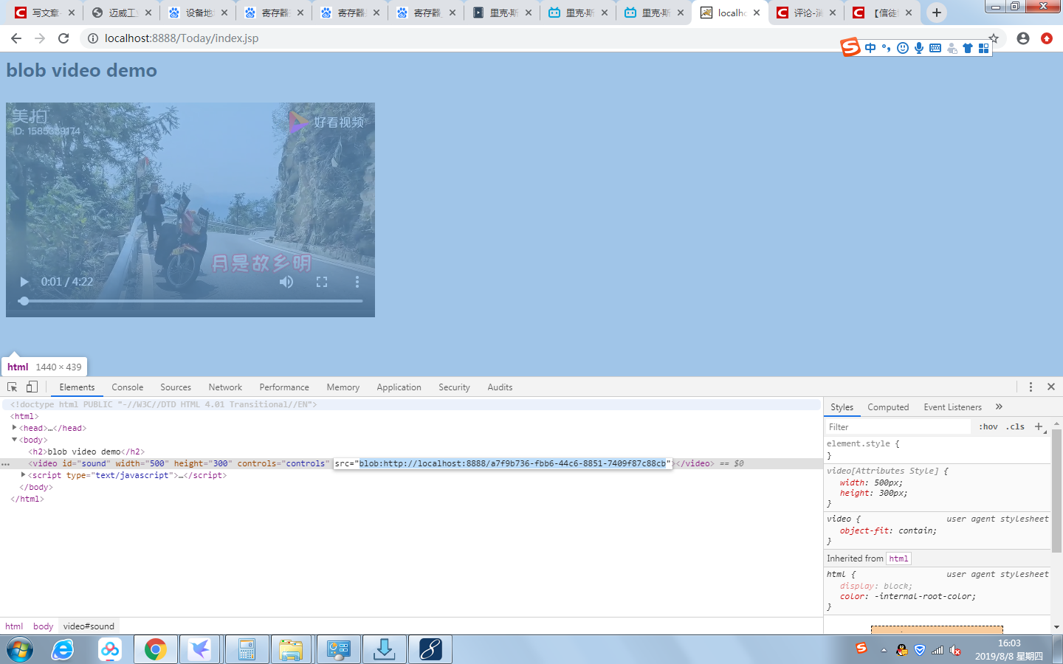1063x664 pixels.
Task: Open the Windows Start menu
Action: click(x=19, y=649)
